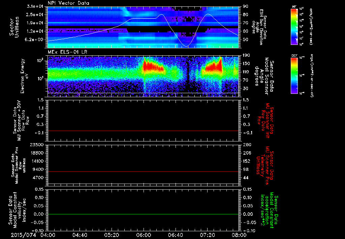Select the ESH Sun Elevation Angle label
Screen dimensions: 345x239
click(259, 27)
